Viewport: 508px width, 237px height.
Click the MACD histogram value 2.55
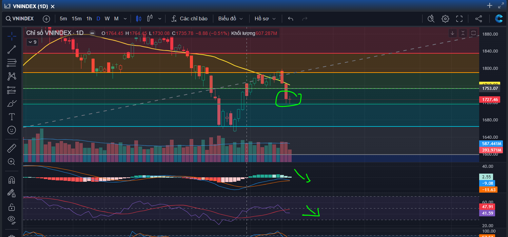click(x=487, y=177)
